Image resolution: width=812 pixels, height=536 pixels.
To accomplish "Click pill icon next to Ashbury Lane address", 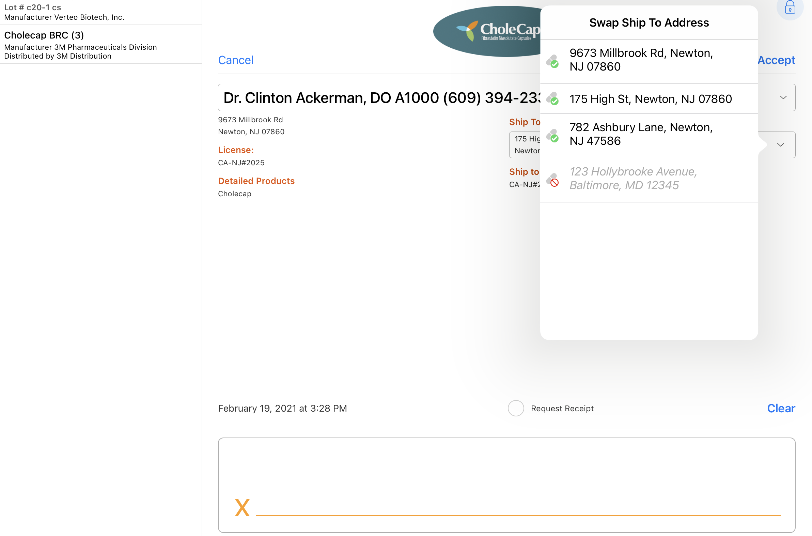I will 552,136.
